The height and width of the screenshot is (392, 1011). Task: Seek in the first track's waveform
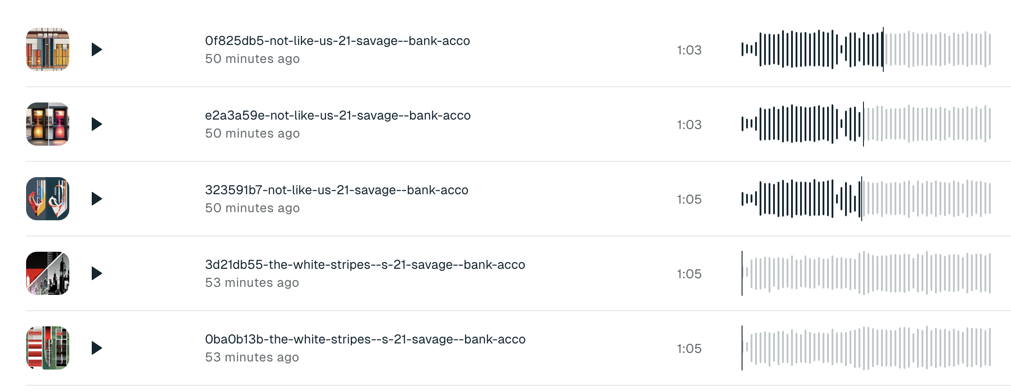pos(866,49)
